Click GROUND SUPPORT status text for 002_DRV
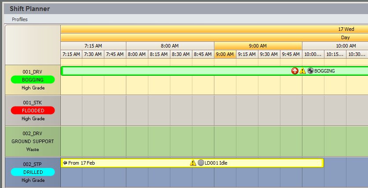The image size is (368, 188). pos(33,141)
